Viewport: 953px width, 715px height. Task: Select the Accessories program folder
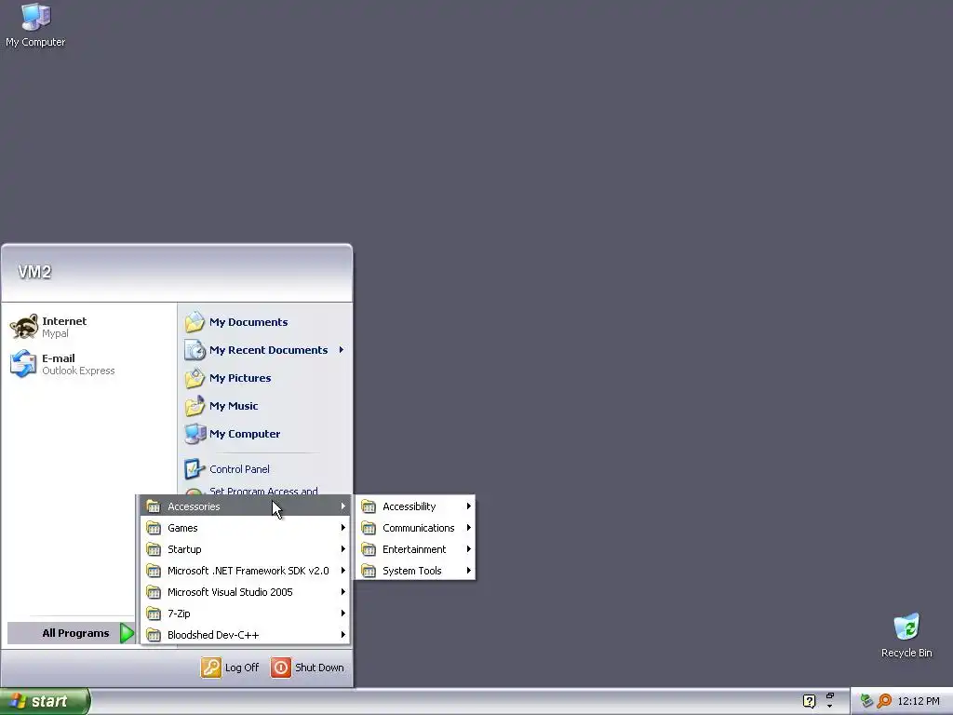point(245,506)
